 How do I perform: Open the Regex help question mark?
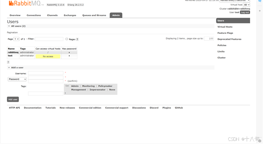(x=77, y=39)
